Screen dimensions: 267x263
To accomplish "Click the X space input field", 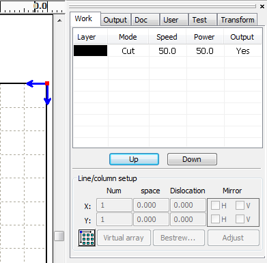I will click(151, 205).
